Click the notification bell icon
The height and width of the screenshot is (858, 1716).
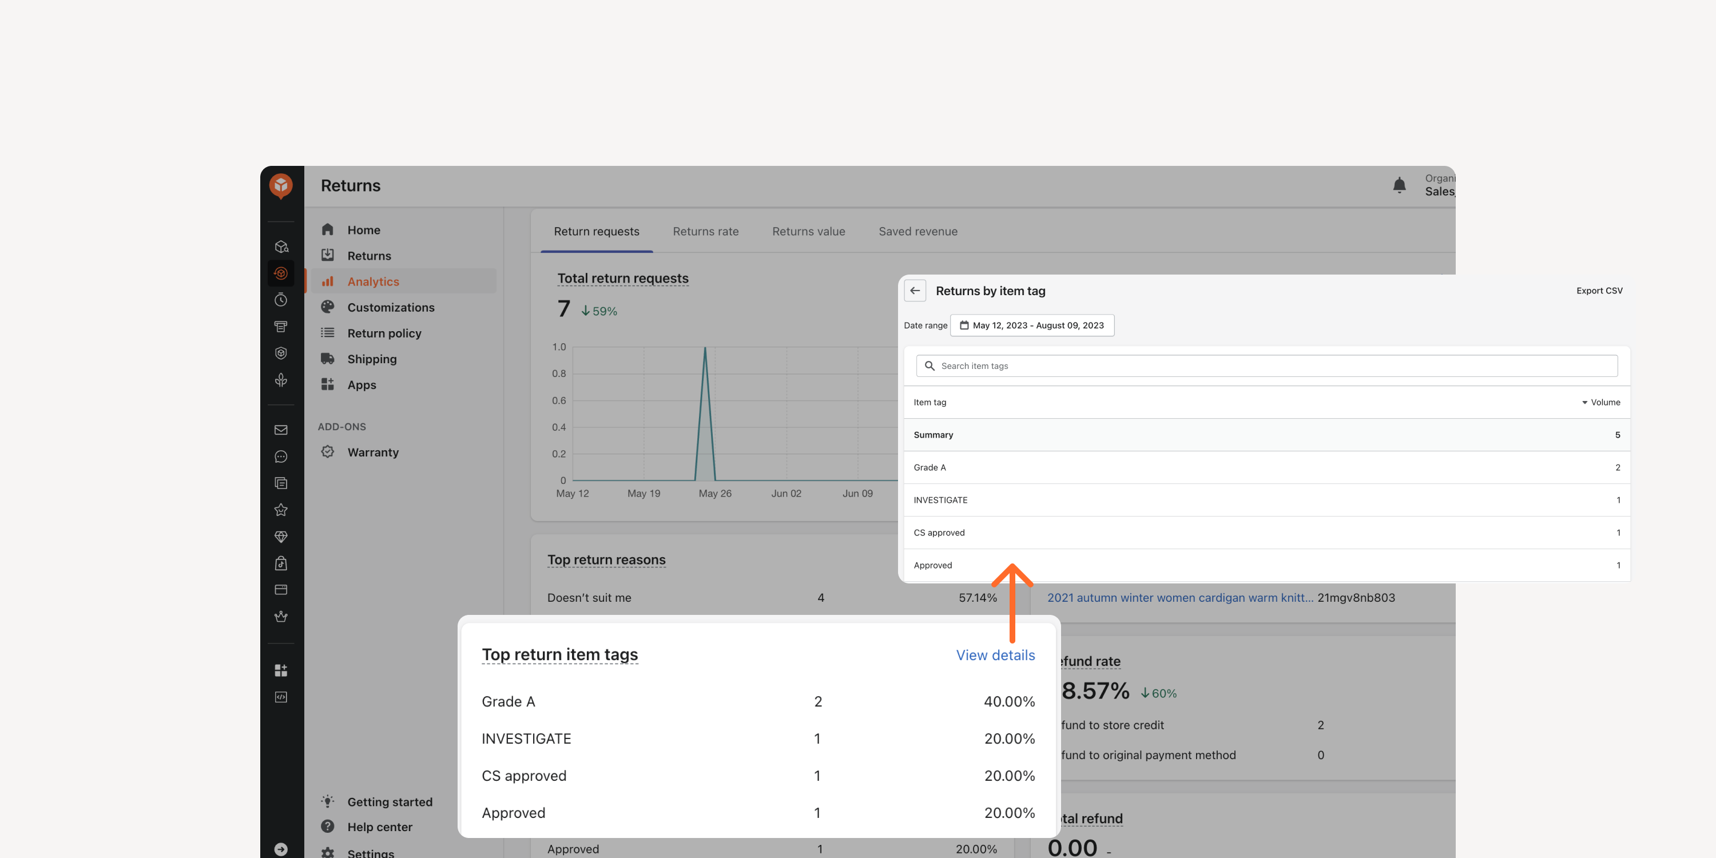[1400, 185]
